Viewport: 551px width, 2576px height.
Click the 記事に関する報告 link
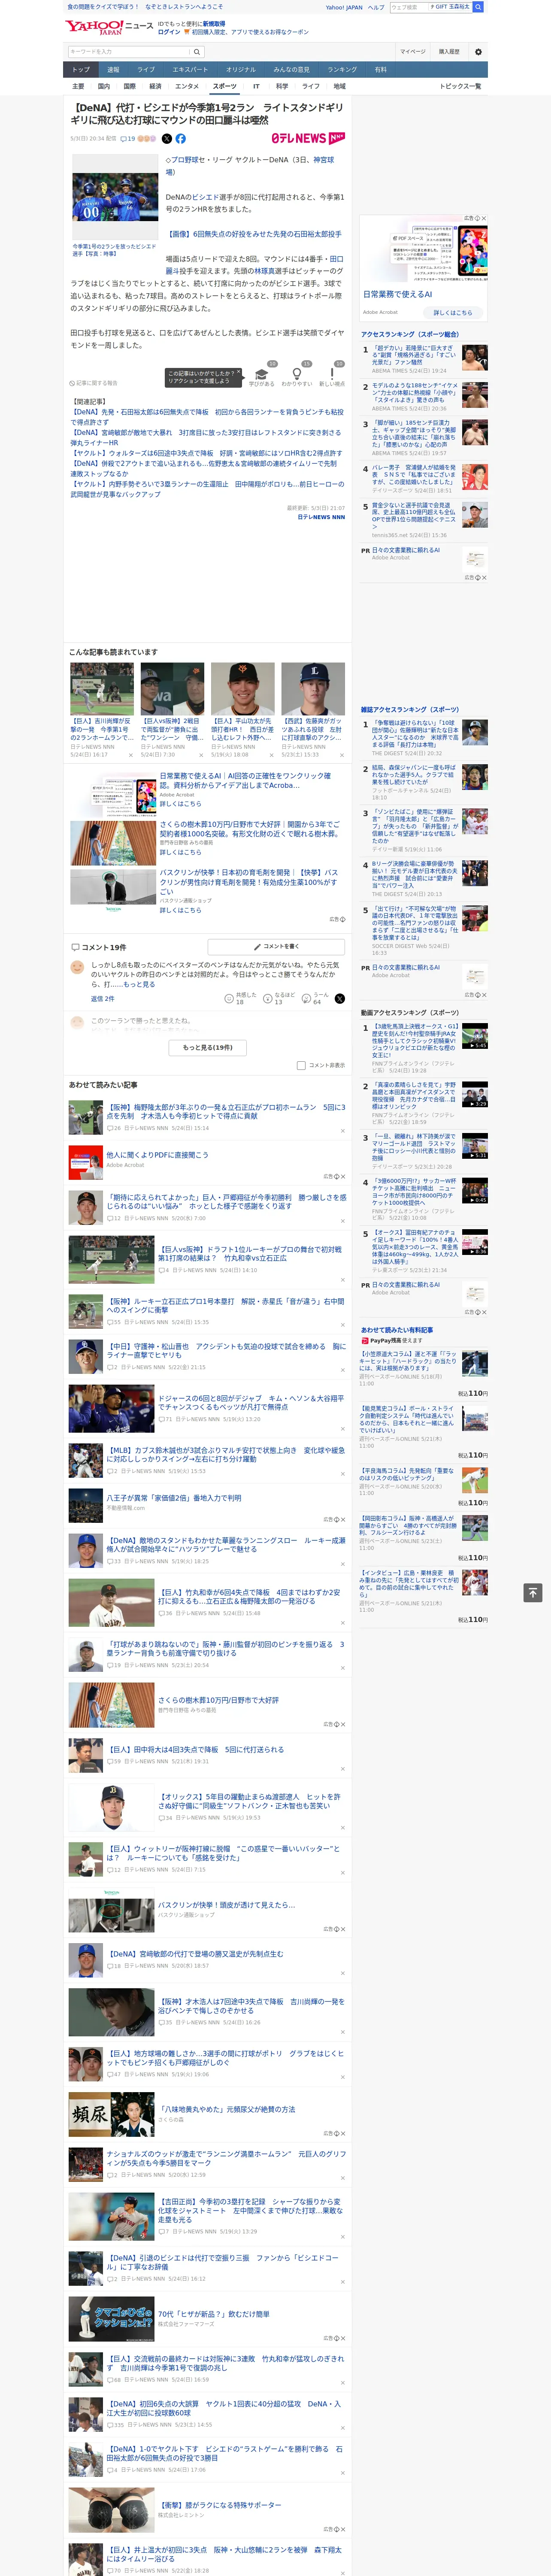(x=94, y=383)
